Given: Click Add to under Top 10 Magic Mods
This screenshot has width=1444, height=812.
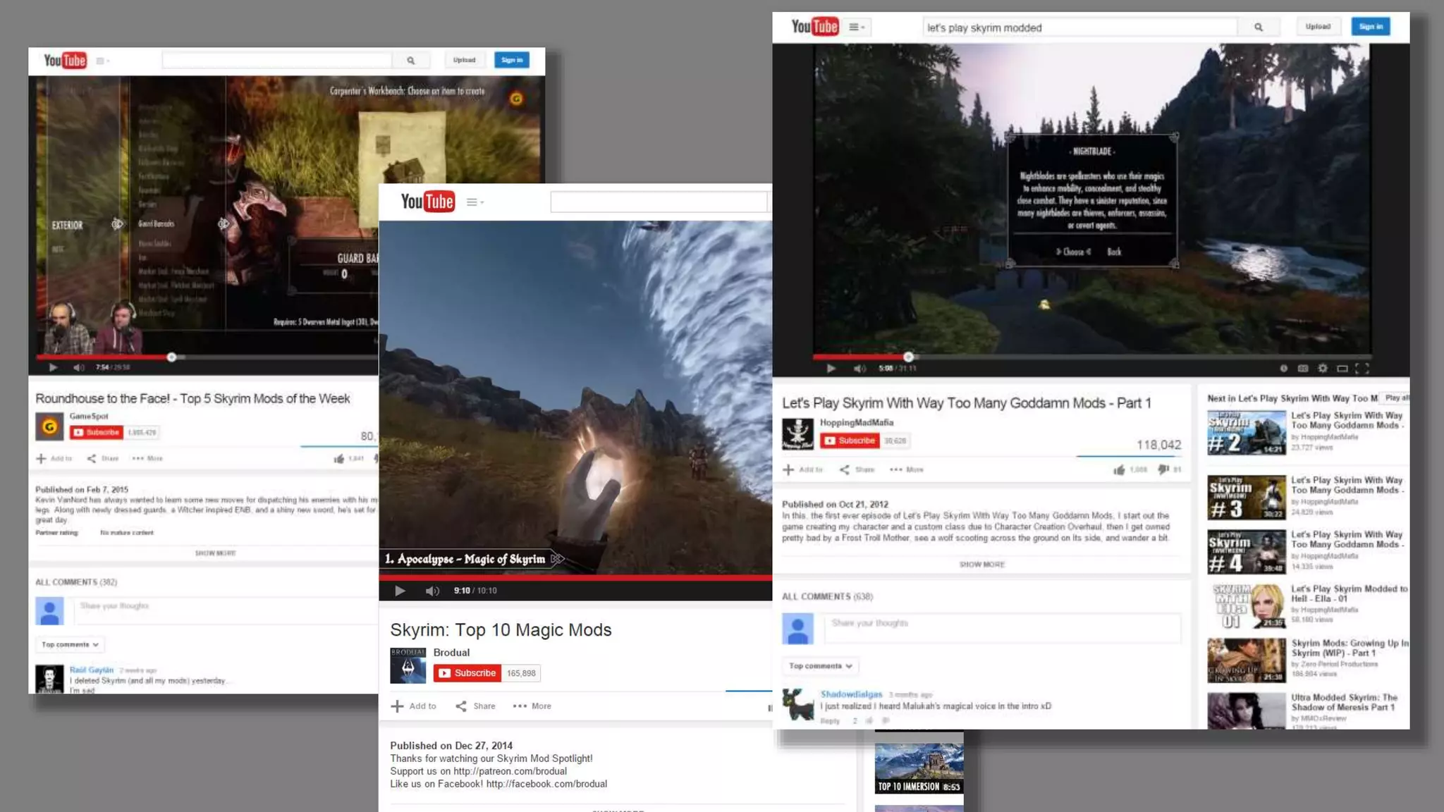Looking at the screenshot, I should coord(414,706).
